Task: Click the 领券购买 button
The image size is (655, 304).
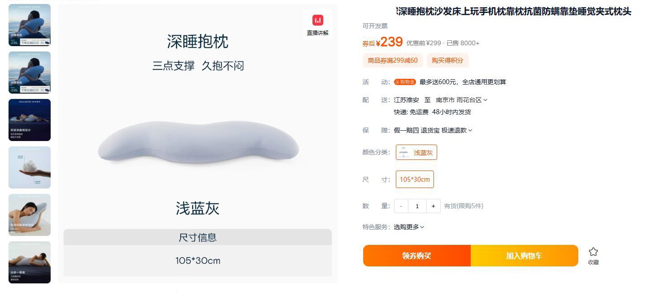Action: [x=416, y=256]
